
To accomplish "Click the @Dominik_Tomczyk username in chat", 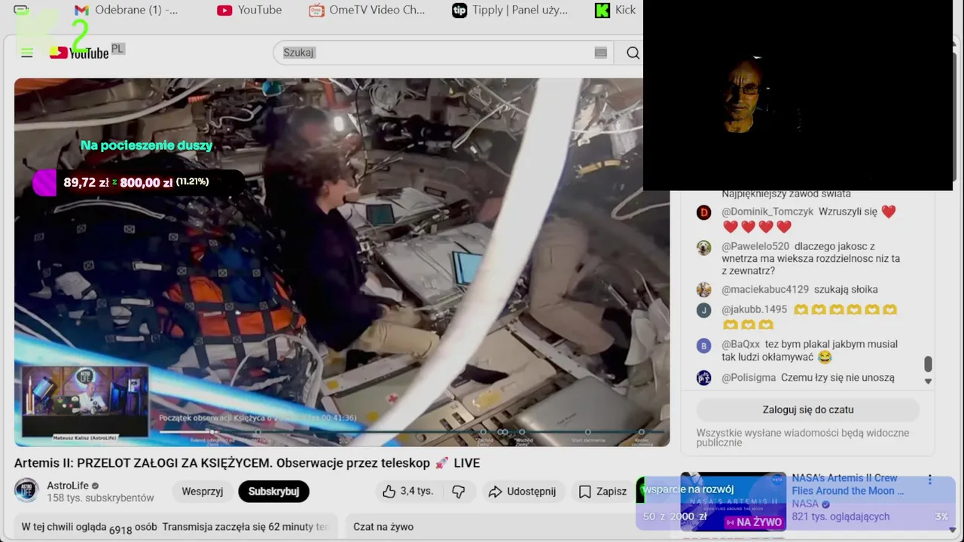I will point(767,212).
